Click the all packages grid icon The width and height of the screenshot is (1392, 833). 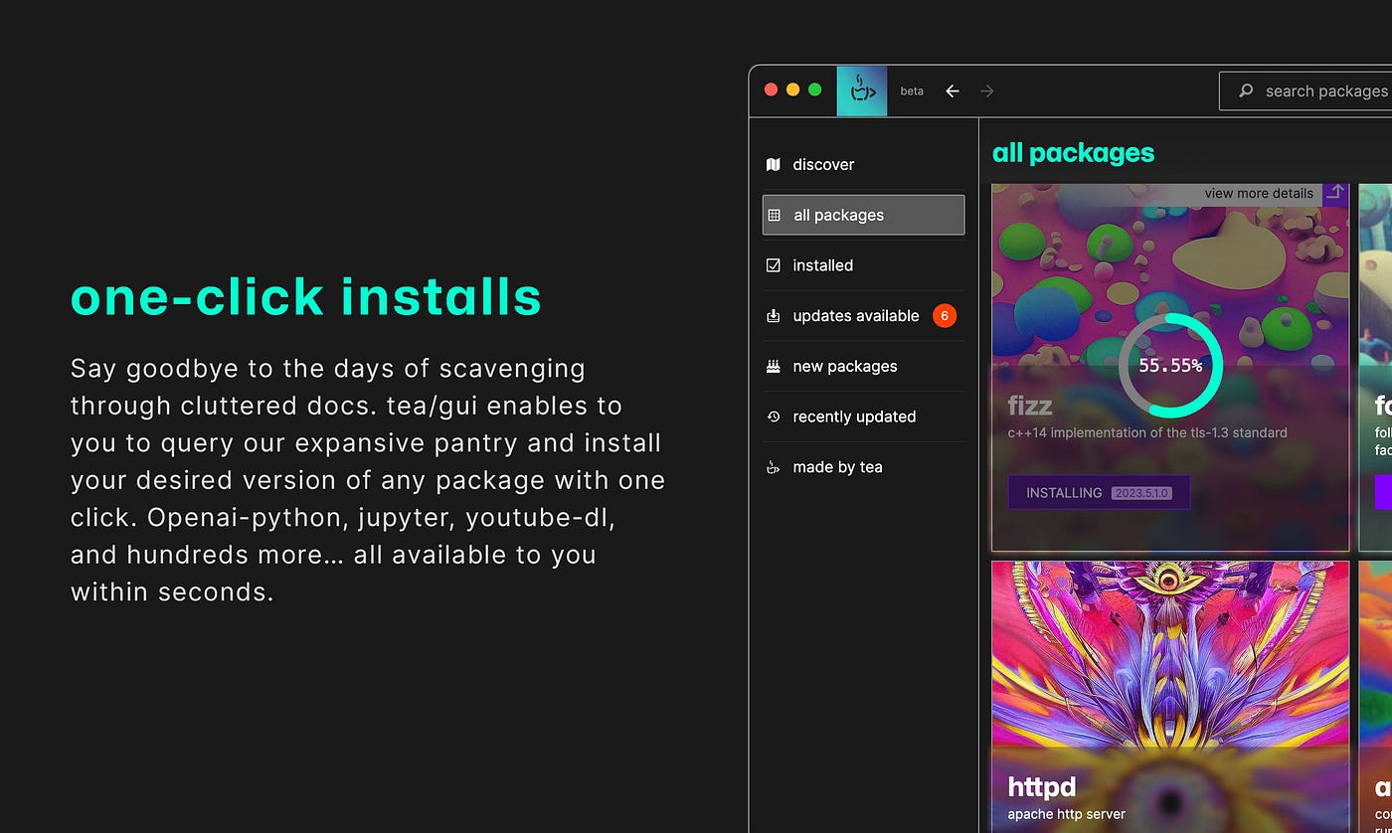point(775,215)
